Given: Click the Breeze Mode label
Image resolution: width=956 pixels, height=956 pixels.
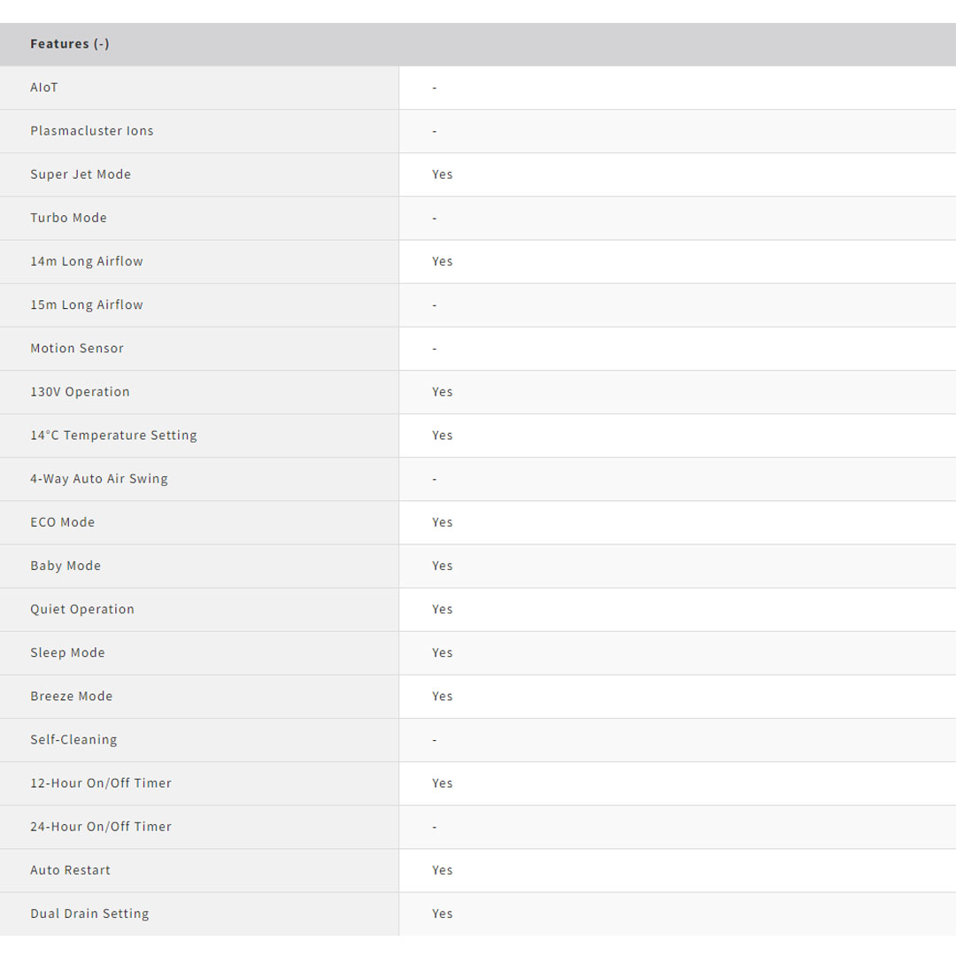Looking at the screenshot, I should point(72,696).
